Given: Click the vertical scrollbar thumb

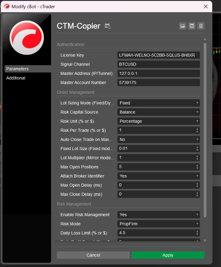Looking at the screenshot, I should pos(205,130).
